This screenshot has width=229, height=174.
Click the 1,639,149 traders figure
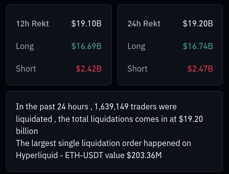pyautogui.click(x=111, y=107)
